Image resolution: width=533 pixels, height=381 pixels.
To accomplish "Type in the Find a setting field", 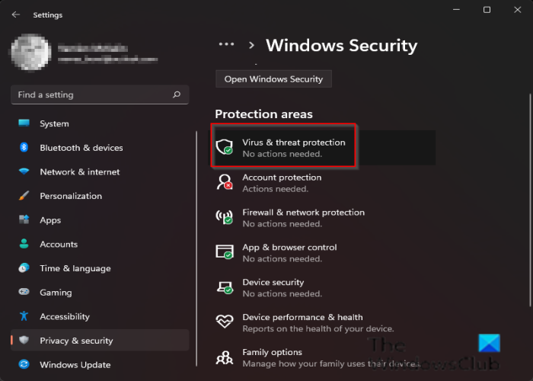I will [x=91, y=95].
